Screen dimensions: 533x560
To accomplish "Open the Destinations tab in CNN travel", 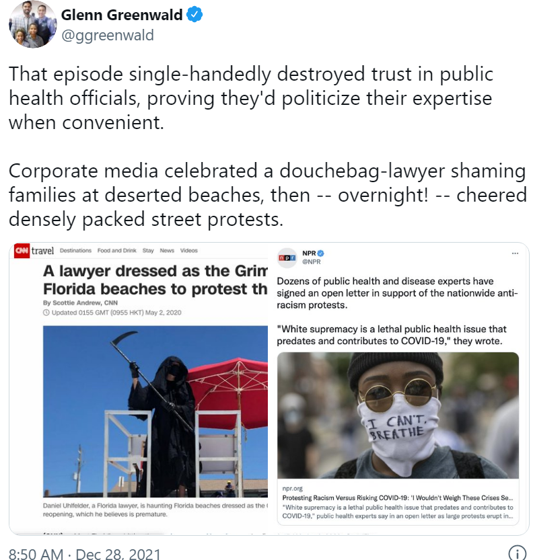I will click(x=75, y=251).
